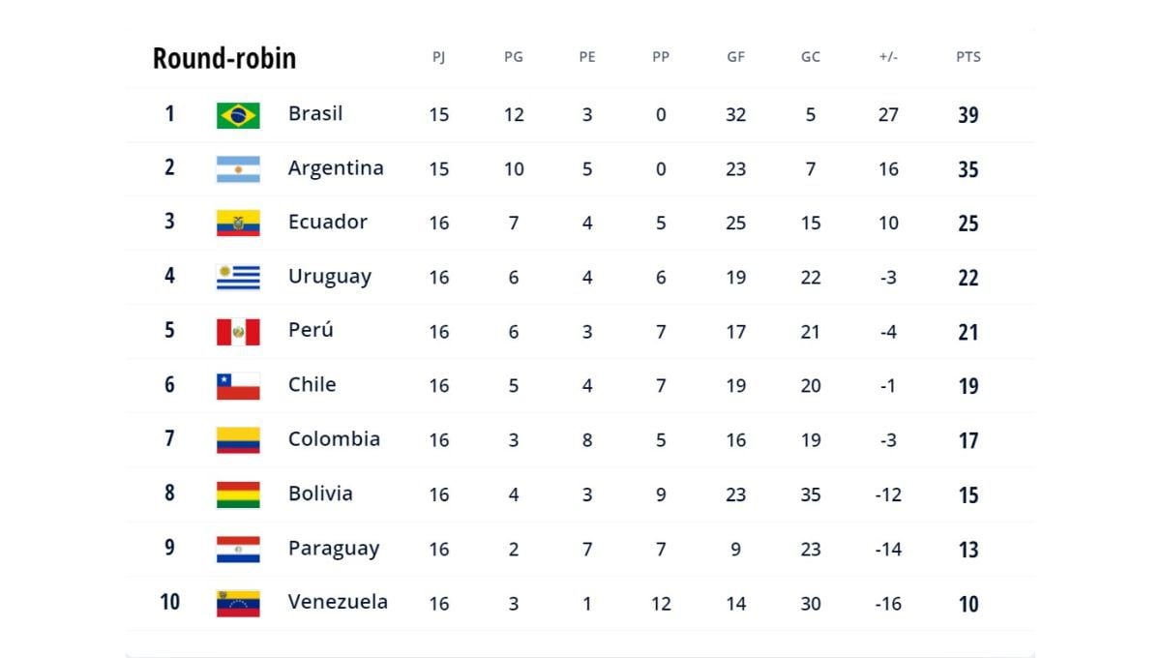This screenshot has width=1161, height=658.
Task: Open the Brasil team link
Action: (315, 113)
